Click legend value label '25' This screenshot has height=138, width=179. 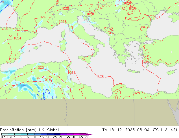click(55, 137)
